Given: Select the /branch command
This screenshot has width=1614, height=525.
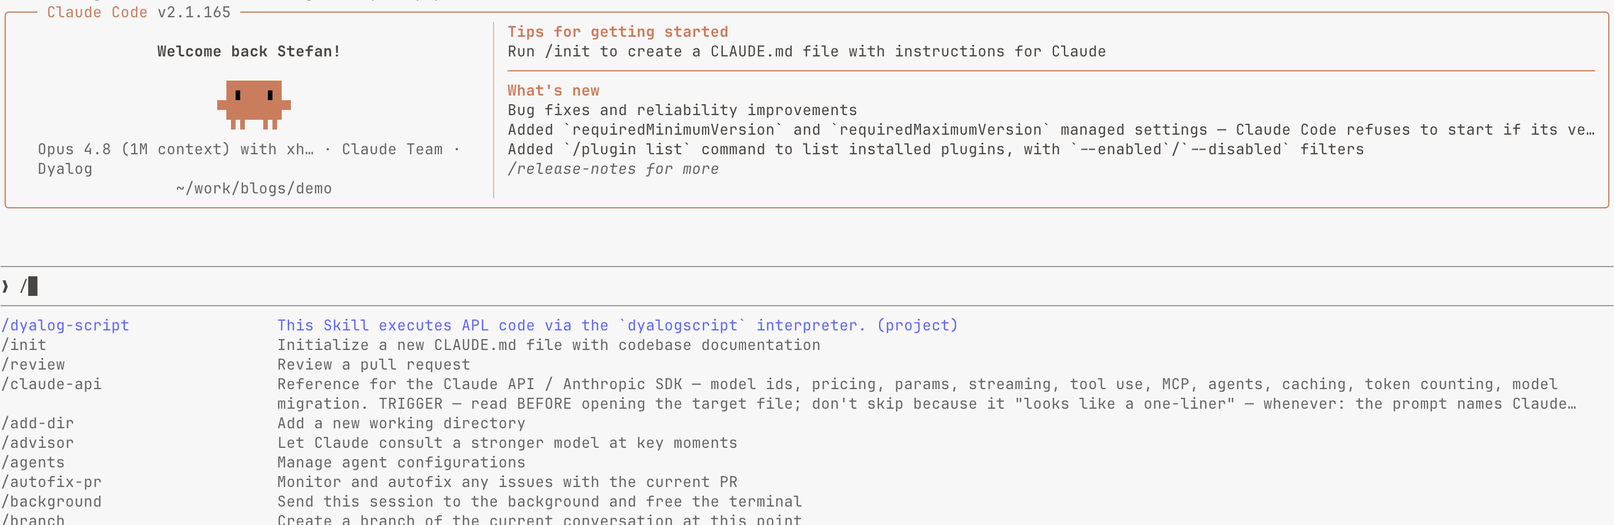Looking at the screenshot, I should [x=33, y=519].
